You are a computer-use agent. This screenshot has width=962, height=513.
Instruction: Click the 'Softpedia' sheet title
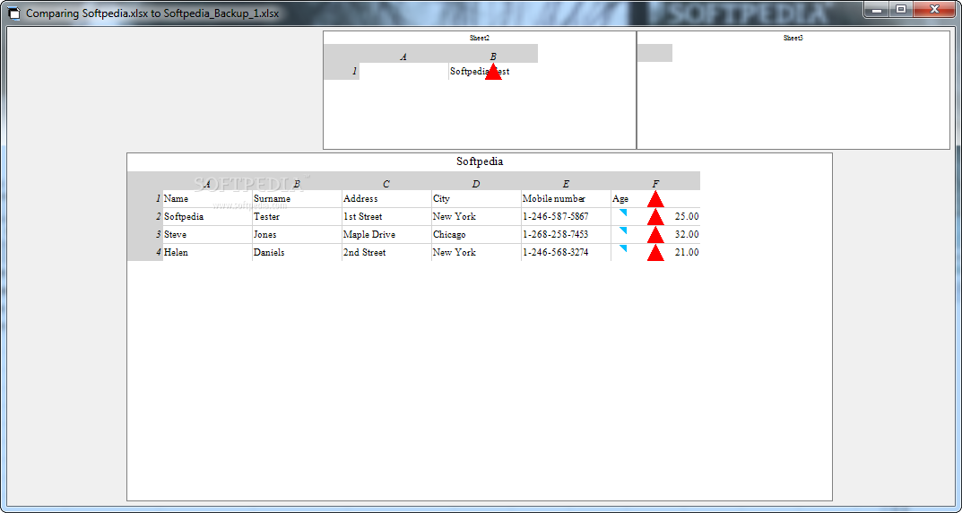[480, 161]
